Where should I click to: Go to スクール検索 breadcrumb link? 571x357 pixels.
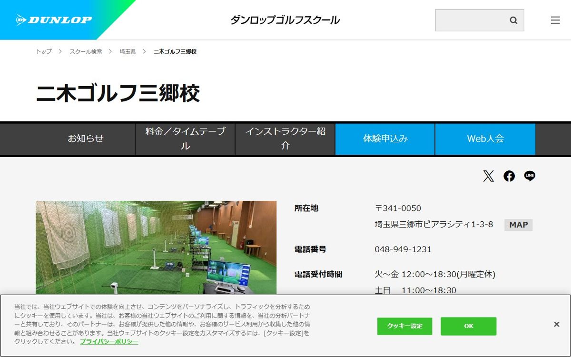pyautogui.click(x=86, y=51)
